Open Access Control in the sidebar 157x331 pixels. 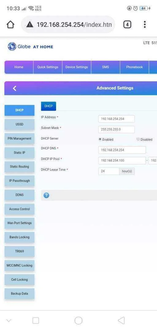click(x=19, y=209)
